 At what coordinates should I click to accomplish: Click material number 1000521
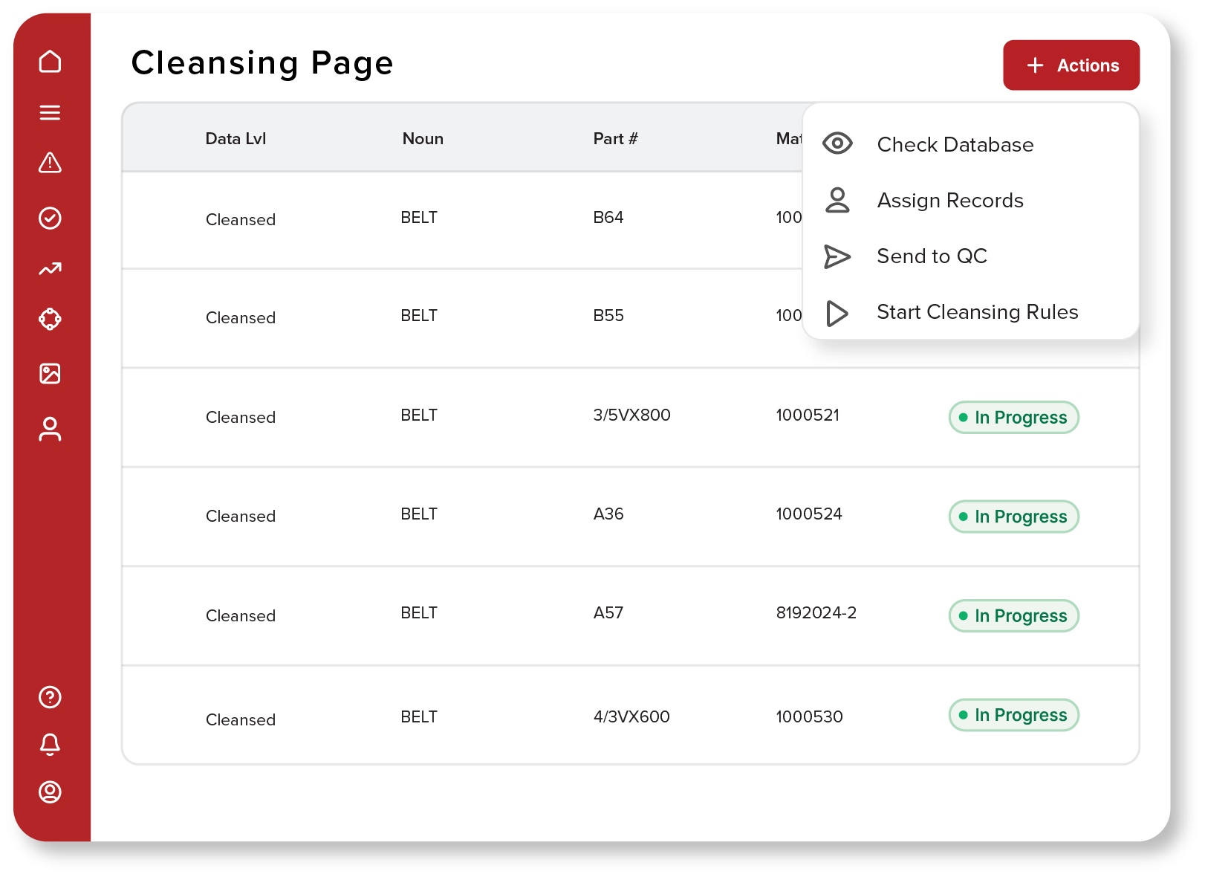pyautogui.click(x=808, y=415)
